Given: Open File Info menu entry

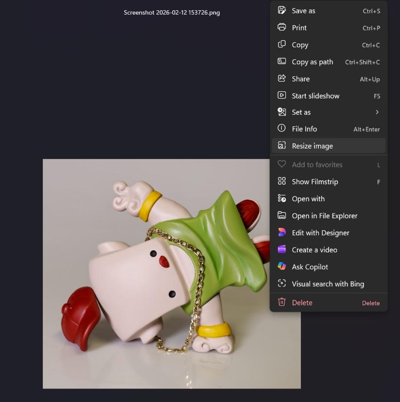Looking at the screenshot, I should coord(329,129).
